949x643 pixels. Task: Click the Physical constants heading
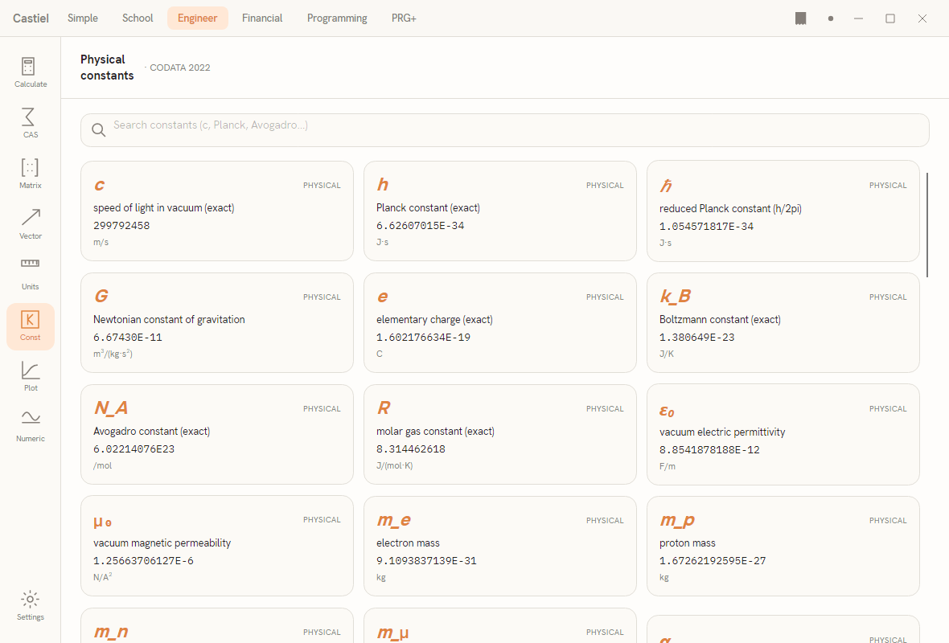point(107,68)
